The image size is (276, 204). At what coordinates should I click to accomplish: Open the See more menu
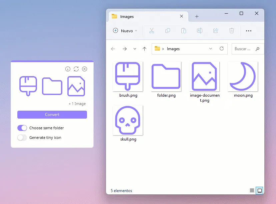249,31
